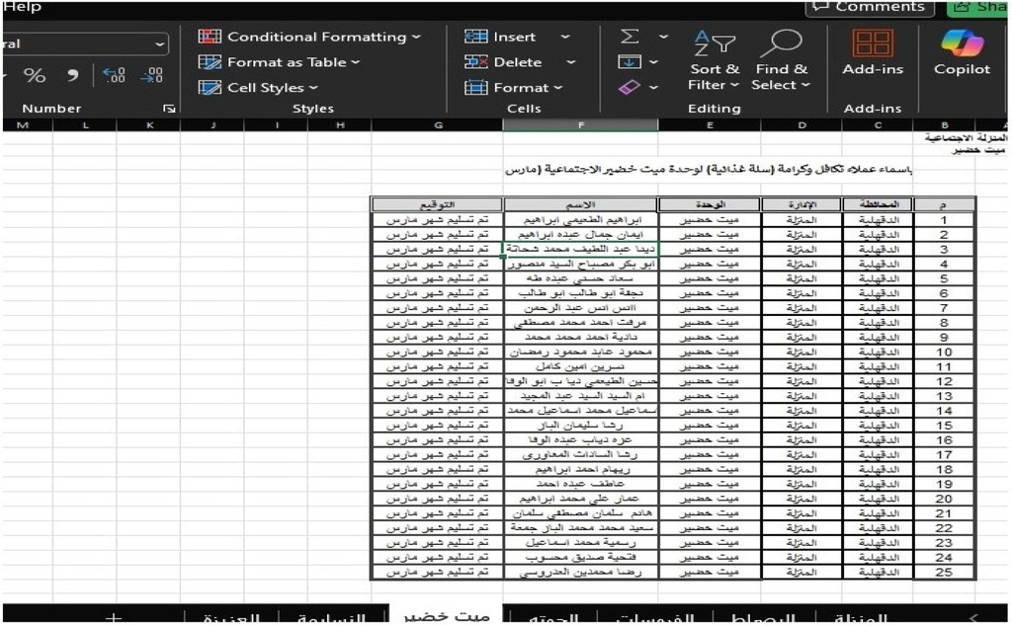The image size is (1012, 626).
Task: Click Decrease Decimal icon
Action: [151, 76]
